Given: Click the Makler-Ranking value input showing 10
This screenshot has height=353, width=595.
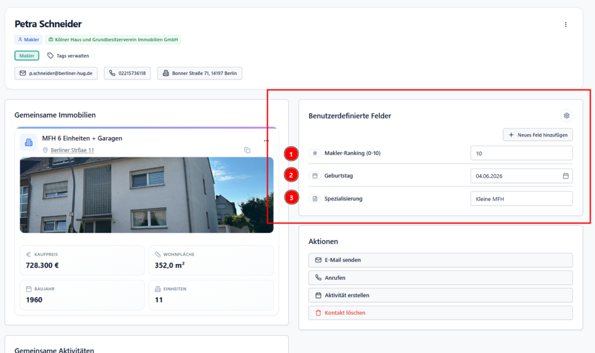Looking at the screenshot, I should click(x=521, y=153).
